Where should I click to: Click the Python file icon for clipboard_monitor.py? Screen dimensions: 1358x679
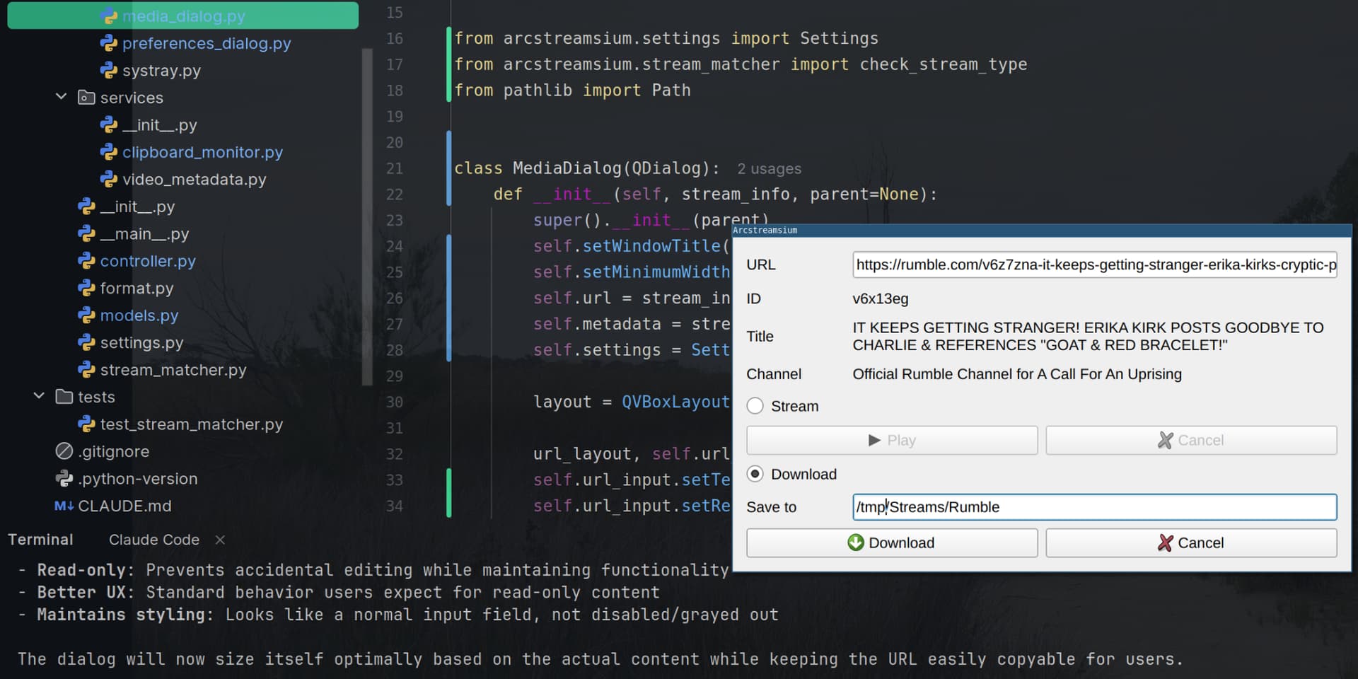108,152
